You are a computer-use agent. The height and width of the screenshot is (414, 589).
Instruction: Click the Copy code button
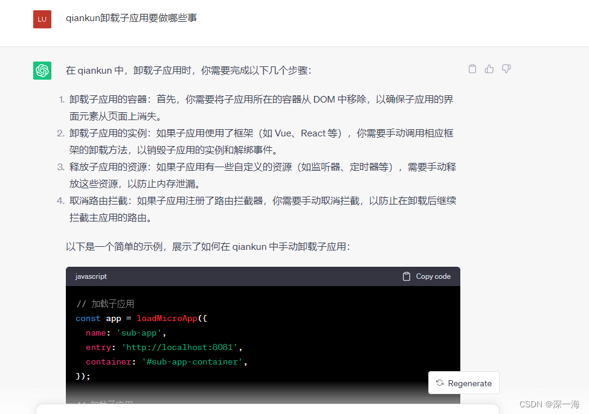click(x=426, y=276)
